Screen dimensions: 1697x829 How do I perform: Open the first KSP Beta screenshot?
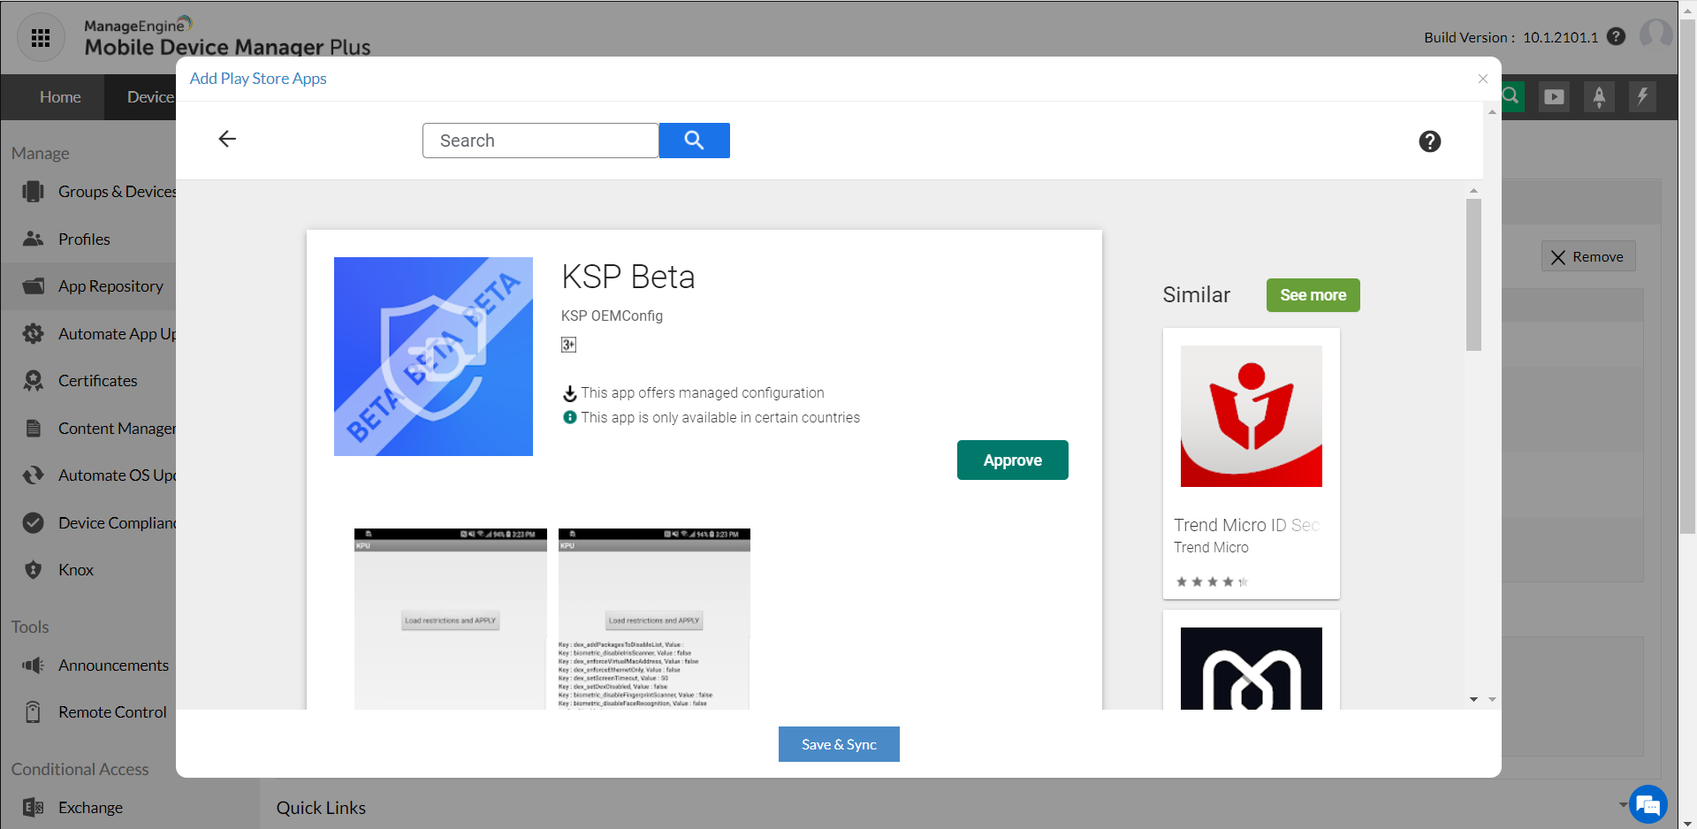(451, 619)
